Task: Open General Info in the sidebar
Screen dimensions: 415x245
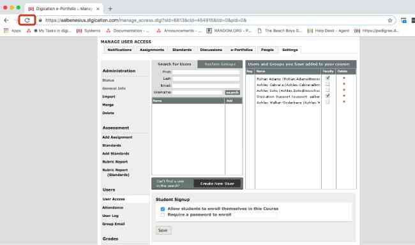Action: 114,89
